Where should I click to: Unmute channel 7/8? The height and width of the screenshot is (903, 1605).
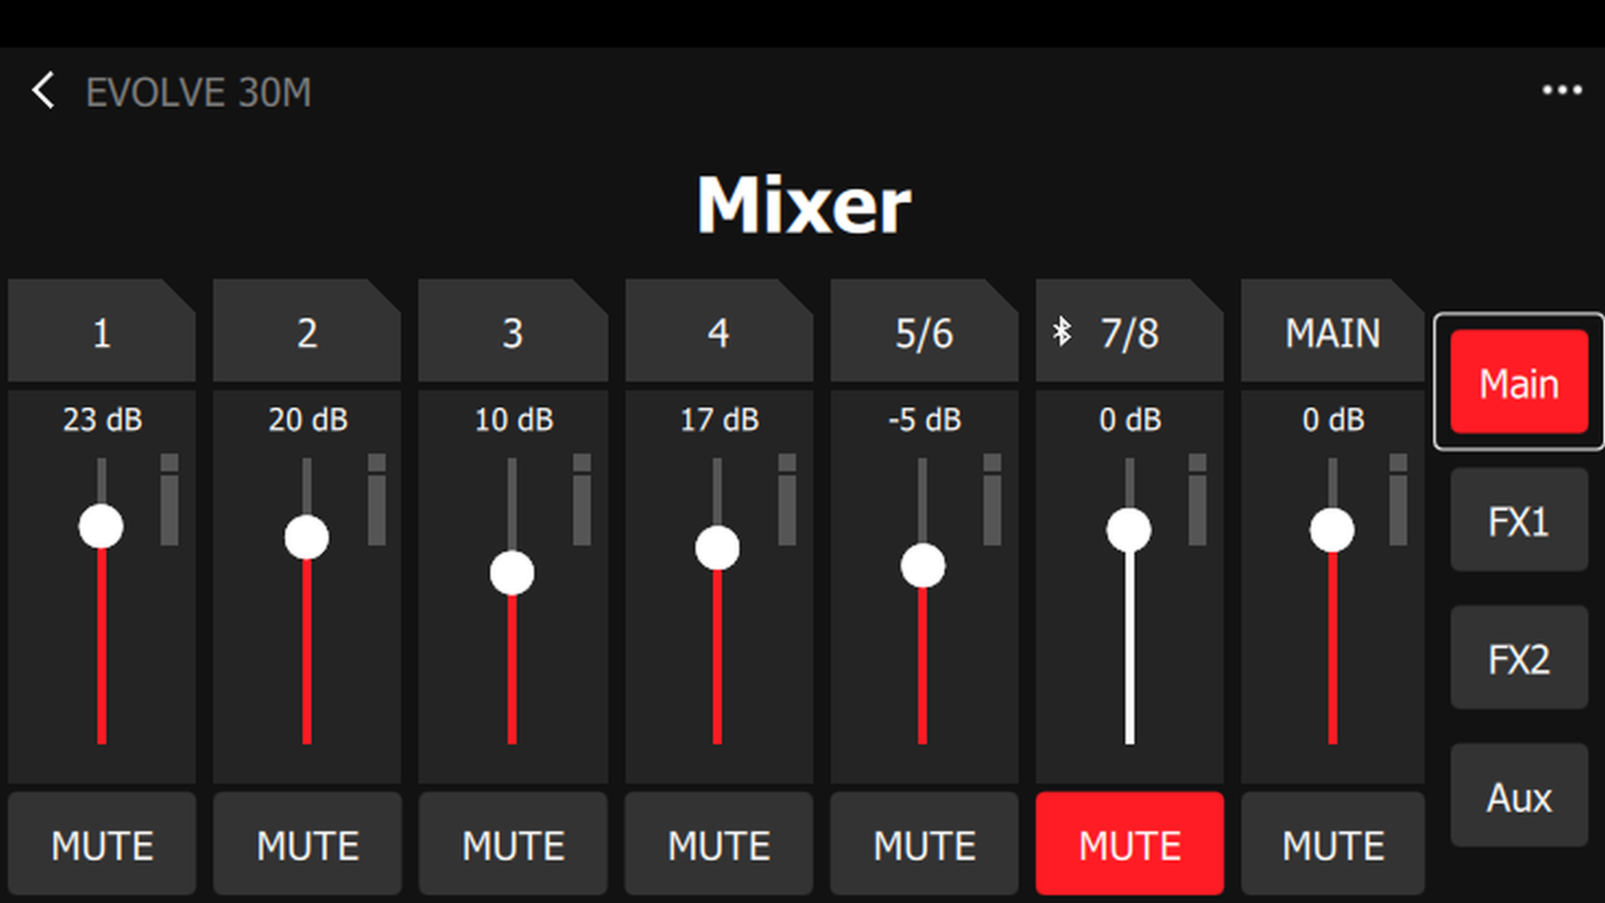[1130, 843]
